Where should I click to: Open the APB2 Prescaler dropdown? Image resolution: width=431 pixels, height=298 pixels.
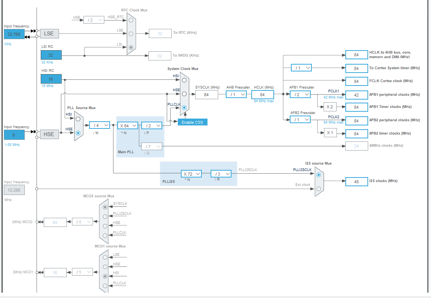pos(300,119)
